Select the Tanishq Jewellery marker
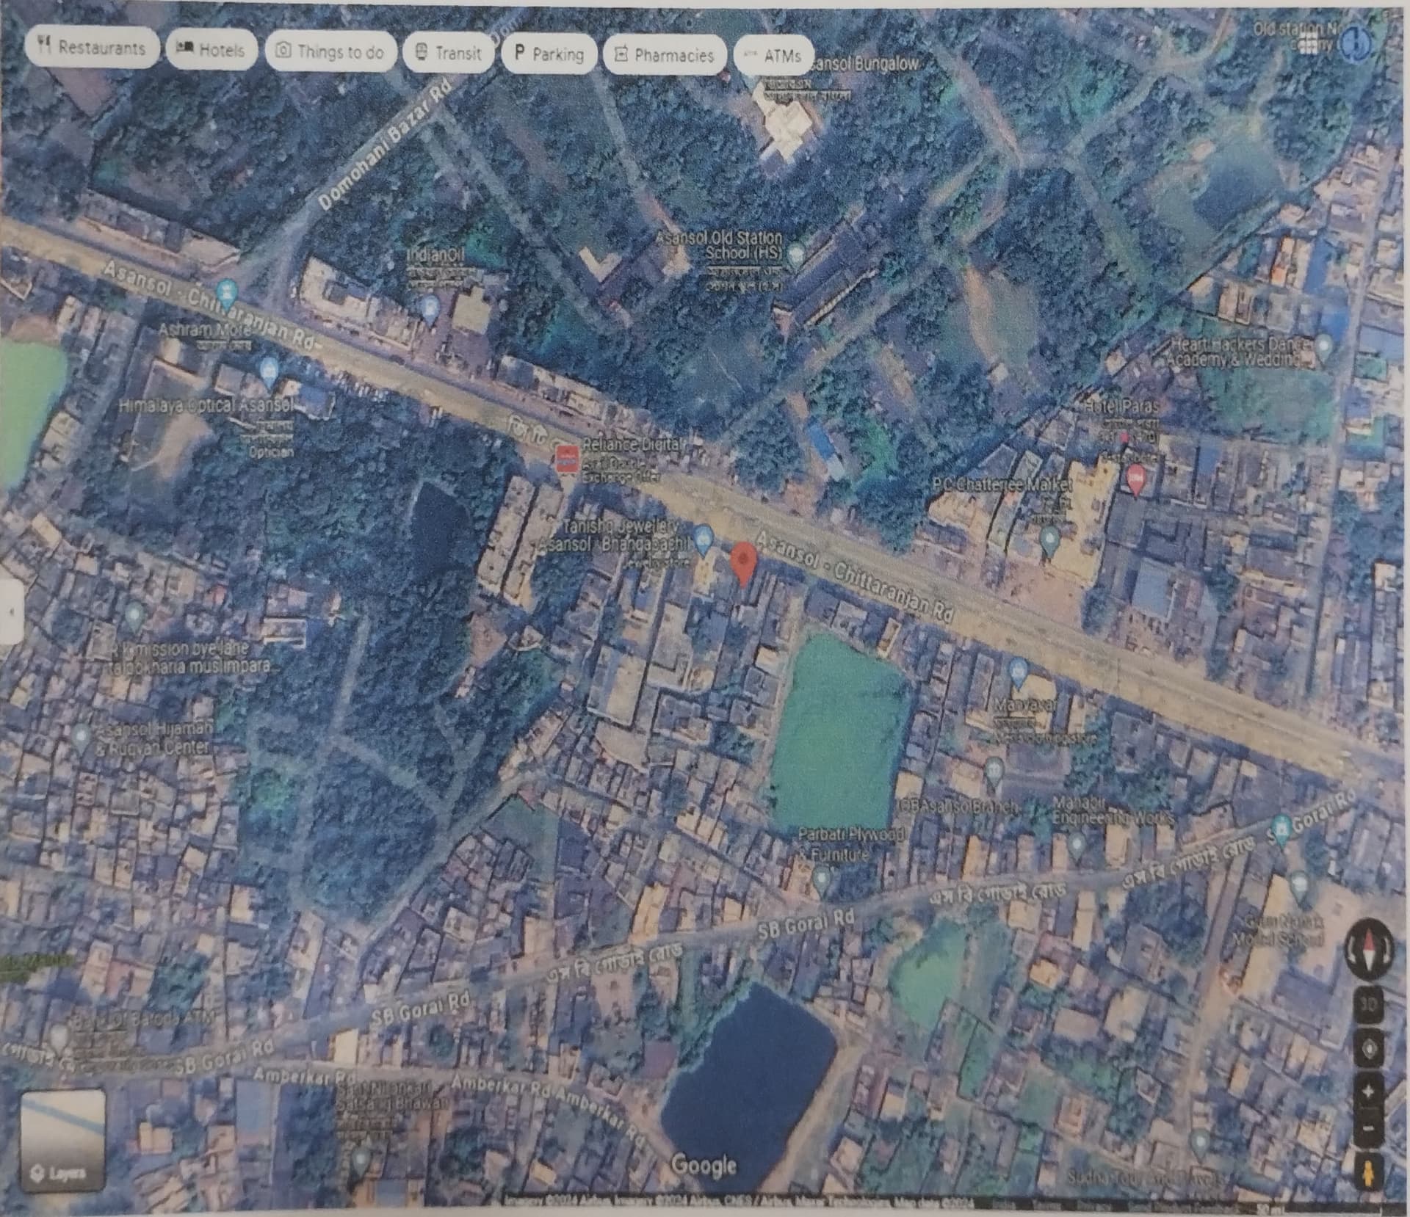This screenshot has width=1410, height=1217. click(704, 539)
